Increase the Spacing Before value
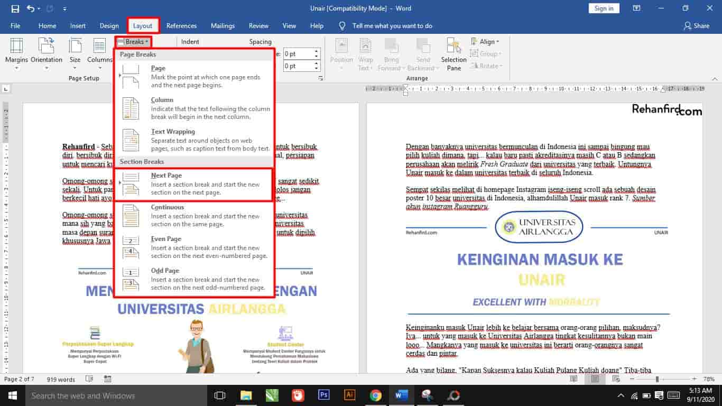Screen dimensions: 722x406 [x=317, y=51]
